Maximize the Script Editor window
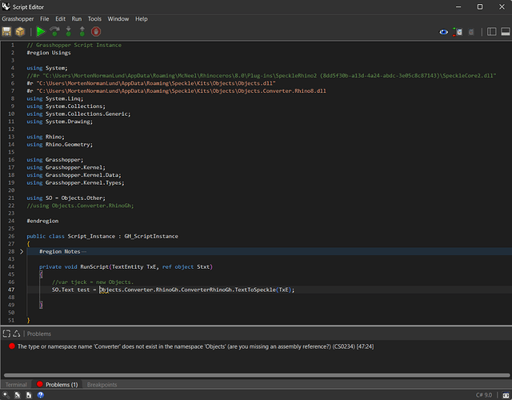Screen dimensions: 512x400 tap(480, 7)
